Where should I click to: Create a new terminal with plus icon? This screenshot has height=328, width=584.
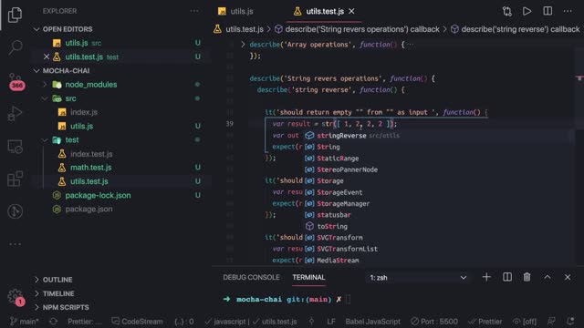pos(486,277)
